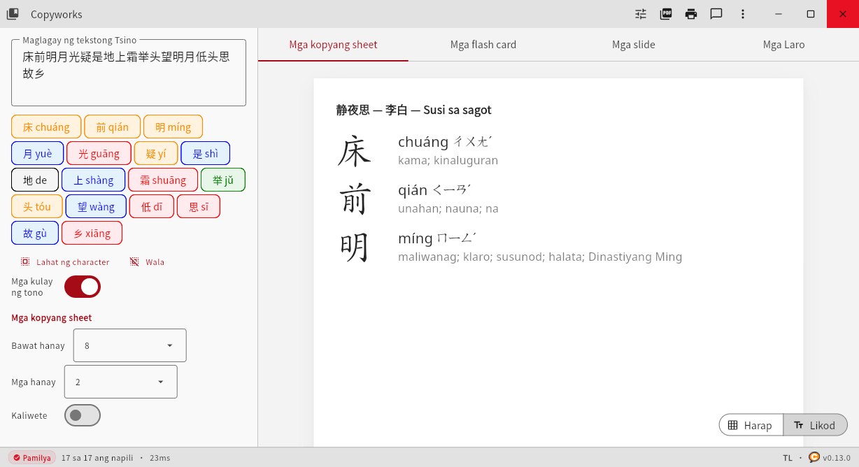Click the 静夜思 — 李白 sheet title

click(x=414, y=110)
